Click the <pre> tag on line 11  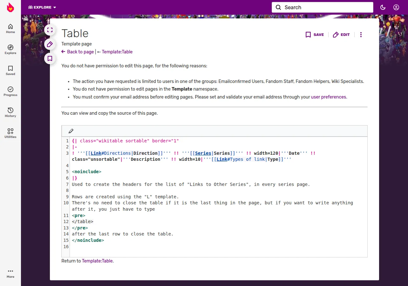pos(78,215)
